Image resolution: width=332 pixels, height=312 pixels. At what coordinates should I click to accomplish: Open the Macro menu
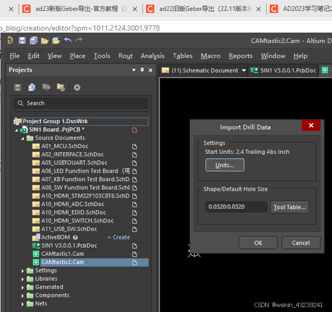211,56
